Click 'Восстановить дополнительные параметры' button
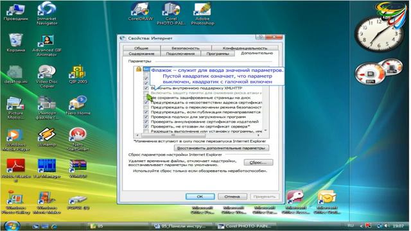This screenshot has height=231, width=411. point(221,148)
